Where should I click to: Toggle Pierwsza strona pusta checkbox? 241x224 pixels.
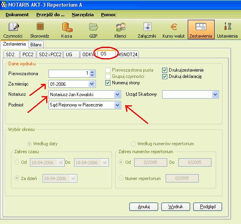coord(108,70)
